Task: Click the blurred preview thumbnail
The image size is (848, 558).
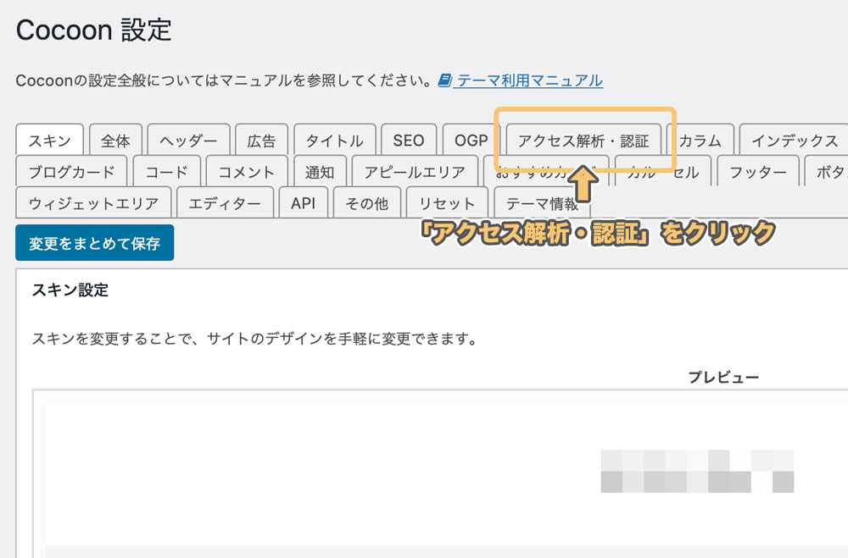Action: coord(697,471)
